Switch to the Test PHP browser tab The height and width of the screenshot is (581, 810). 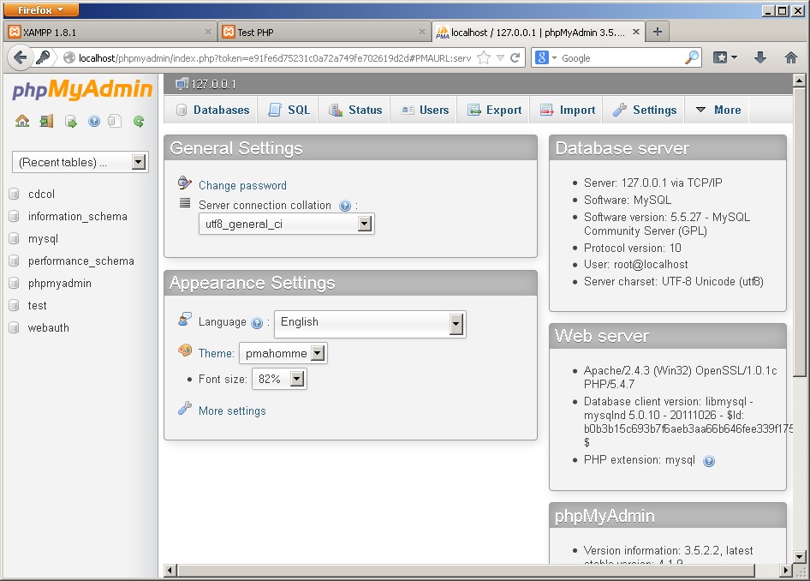325,32
